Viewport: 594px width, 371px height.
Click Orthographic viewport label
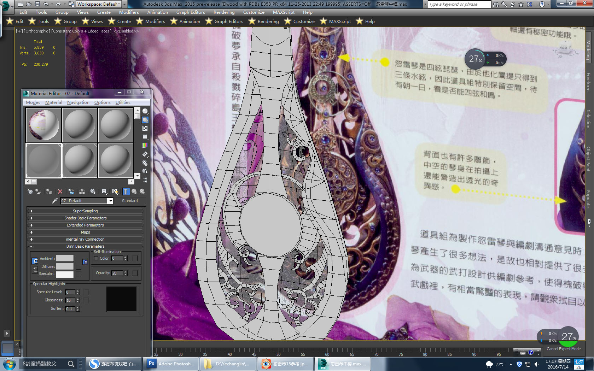[x=36, y=31]
